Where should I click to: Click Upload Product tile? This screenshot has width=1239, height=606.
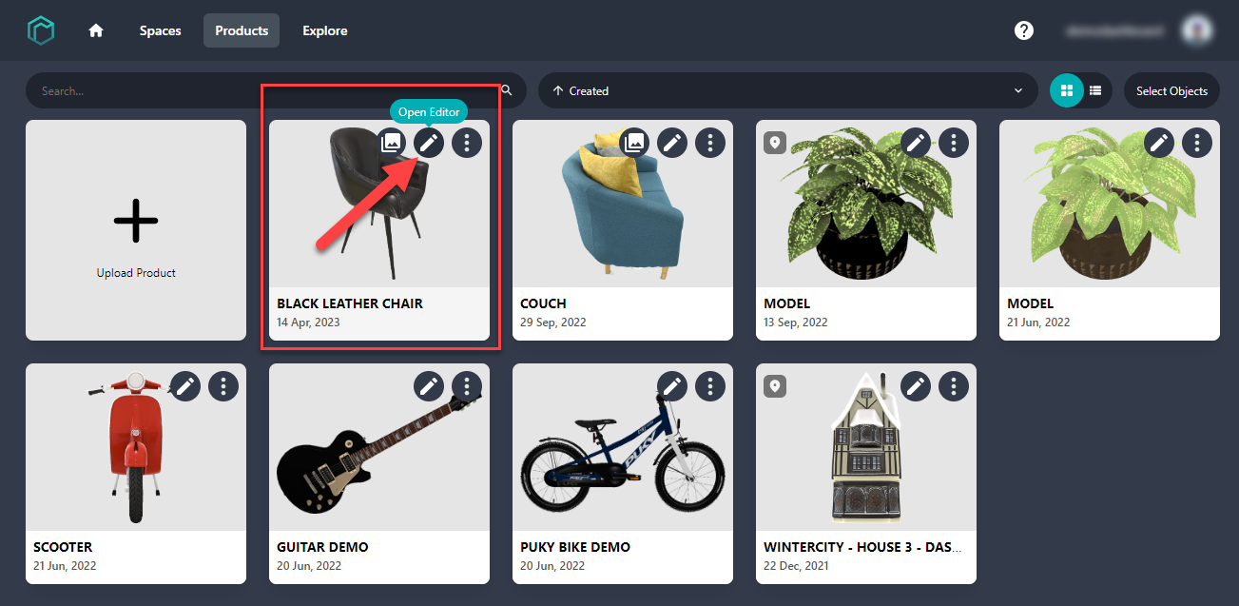(x=136, y=230)
